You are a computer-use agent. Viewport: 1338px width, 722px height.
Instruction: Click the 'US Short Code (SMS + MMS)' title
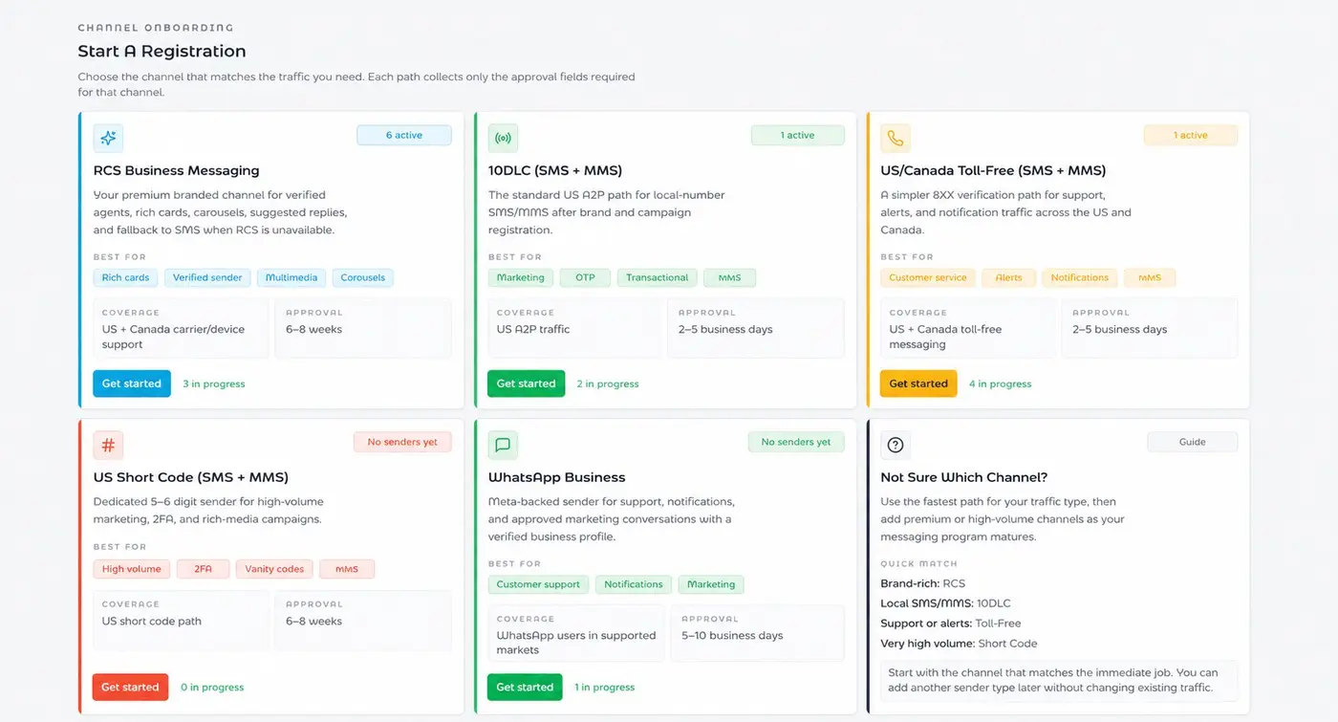click(x=191, y=477)
